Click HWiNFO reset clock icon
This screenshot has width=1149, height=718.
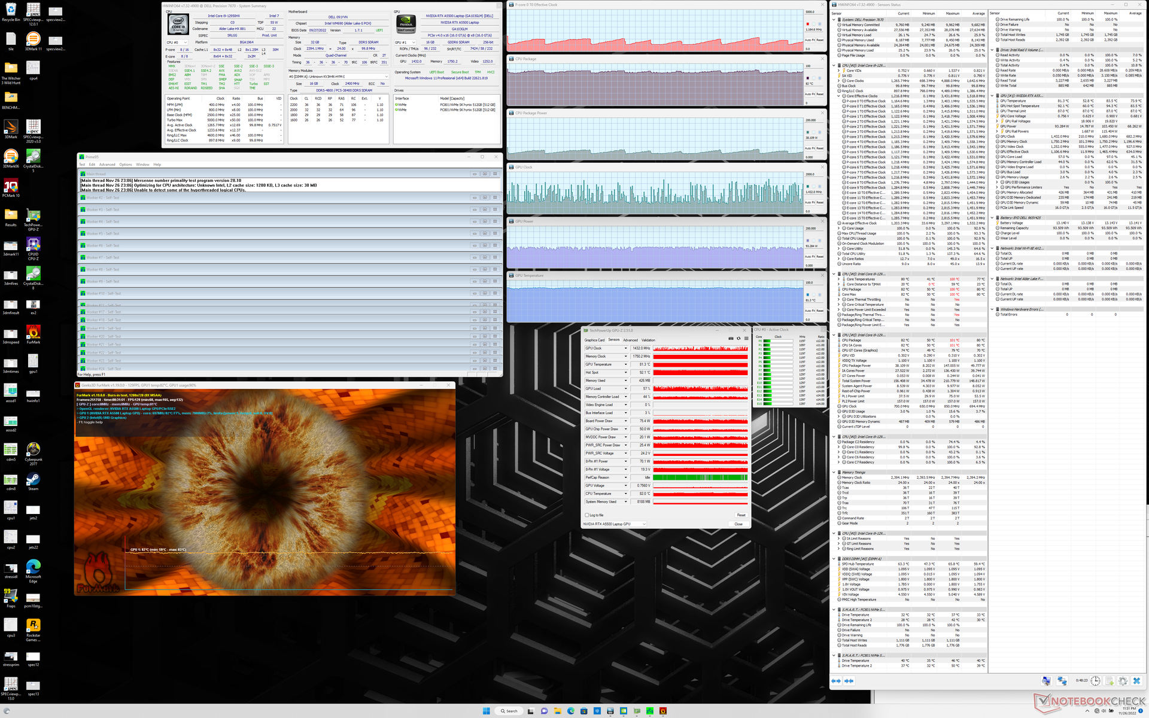[1095, 681]
